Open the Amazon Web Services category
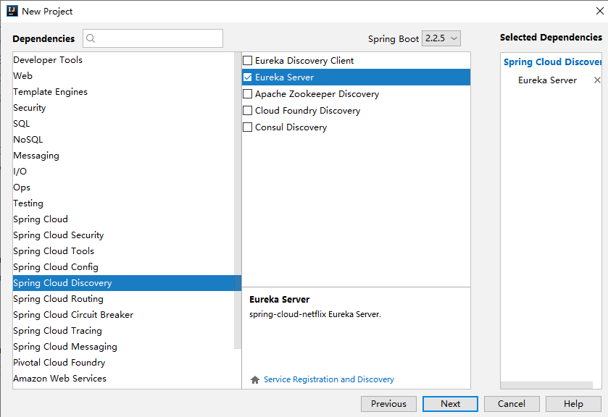608x417 pixels. [59, 379]
